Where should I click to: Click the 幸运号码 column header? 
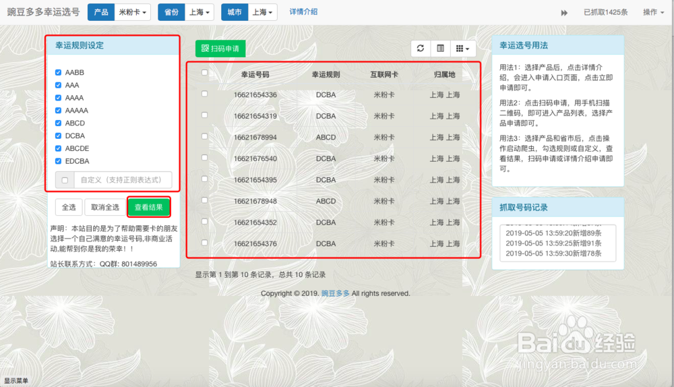255,74
